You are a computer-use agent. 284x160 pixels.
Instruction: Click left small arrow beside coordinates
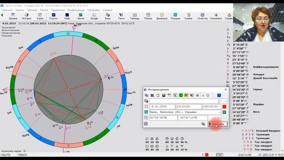point(221,118)
